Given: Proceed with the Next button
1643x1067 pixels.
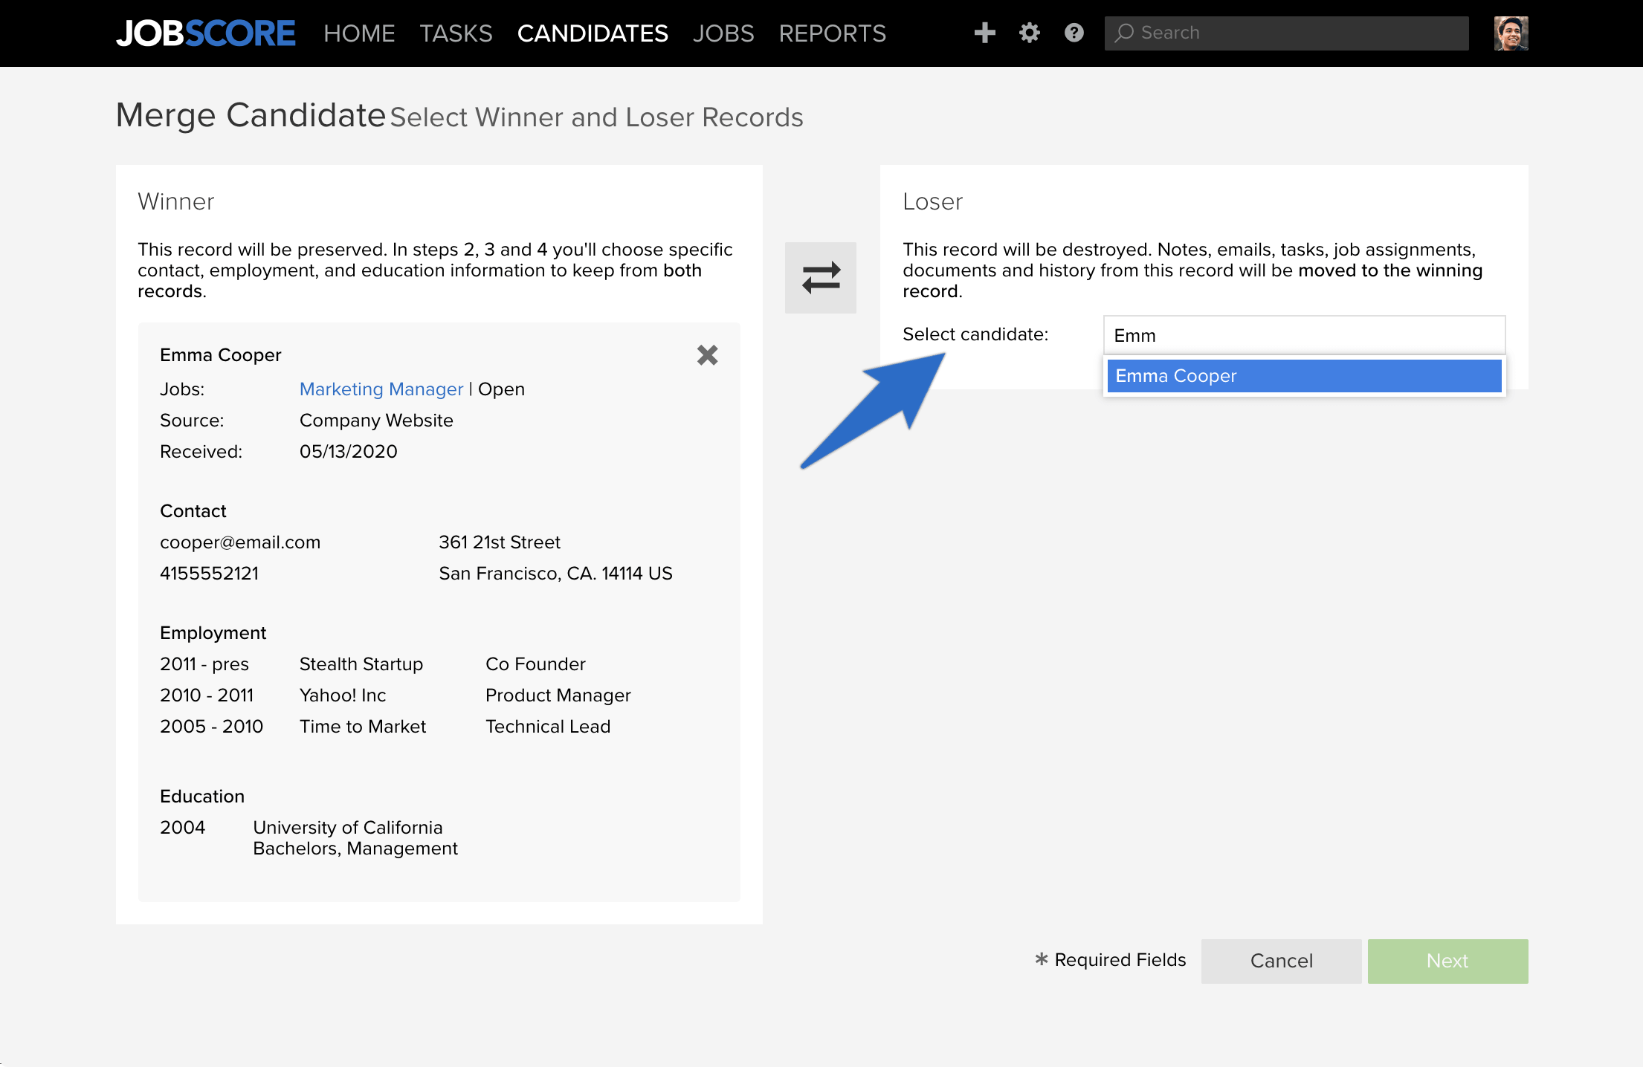Looking at the screenshot, I should [x=1447, y=961].
